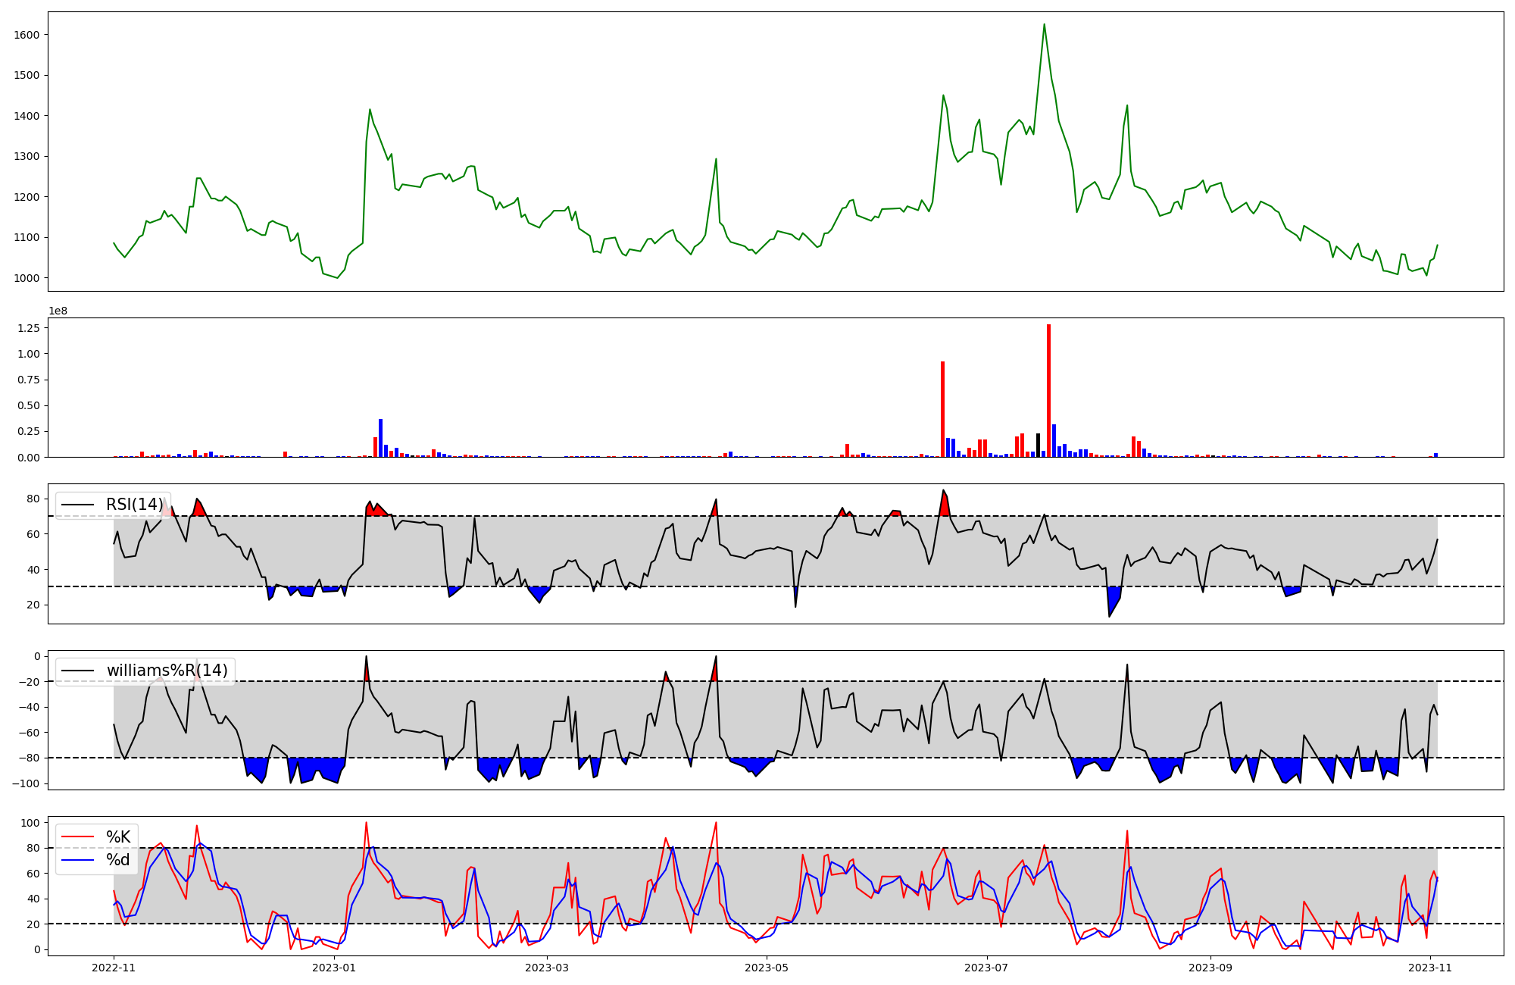
Task: Click the blue %d legend line sample
Action: pos(77,860)
